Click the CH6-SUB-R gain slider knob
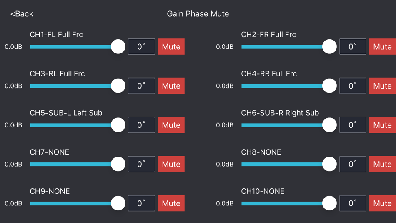 tap(329, 125)
